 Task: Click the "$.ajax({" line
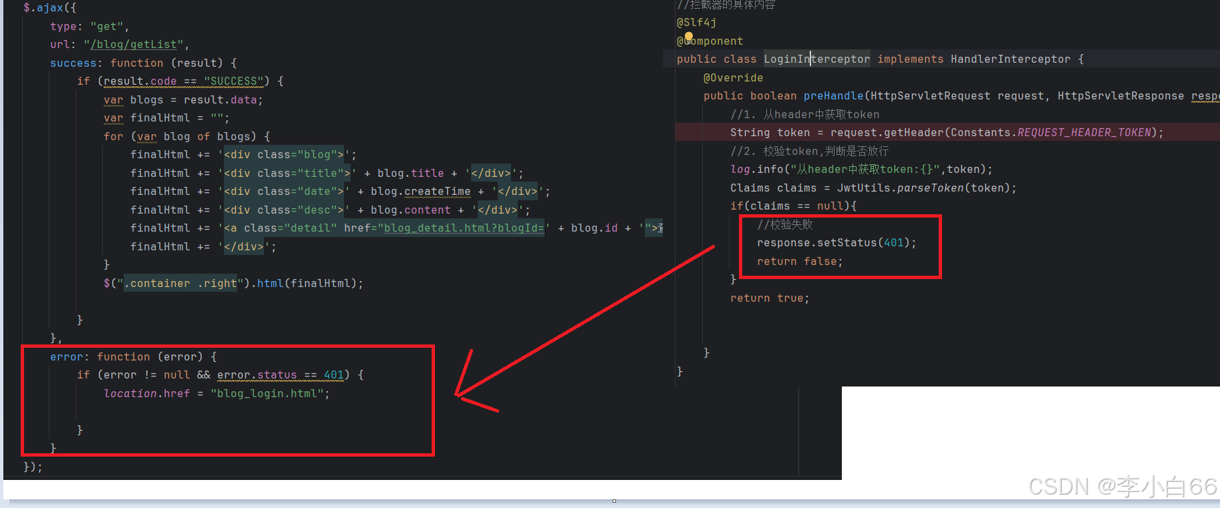pyautogui.click(x=50, y=8)
